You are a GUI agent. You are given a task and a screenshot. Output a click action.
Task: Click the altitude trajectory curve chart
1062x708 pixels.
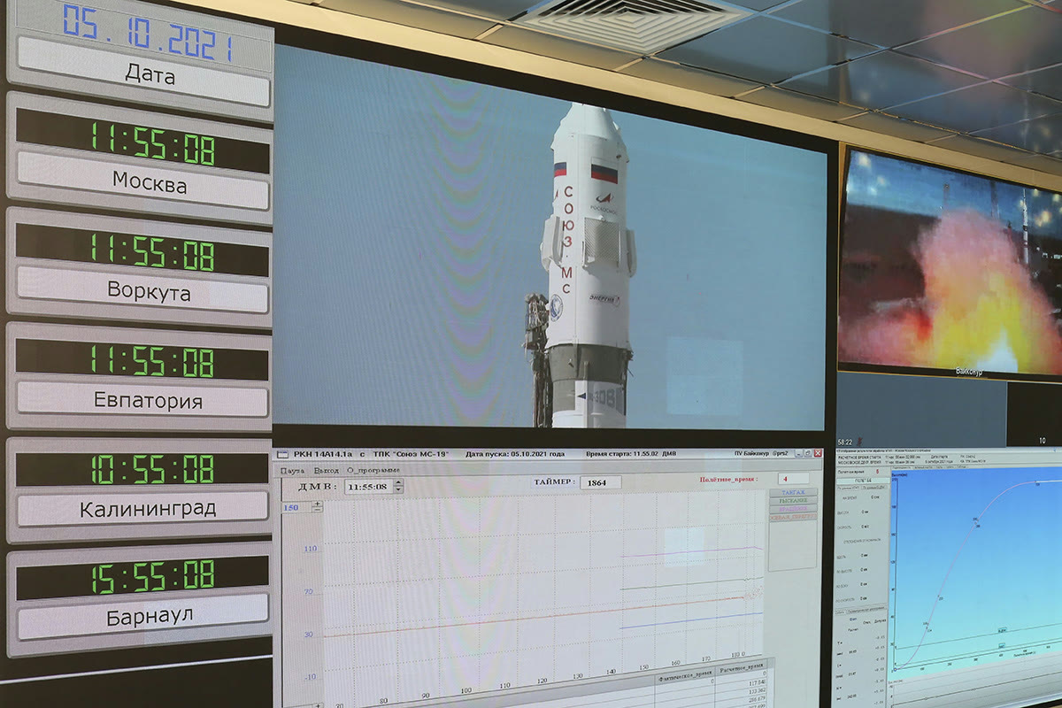(x=977, y=575)
